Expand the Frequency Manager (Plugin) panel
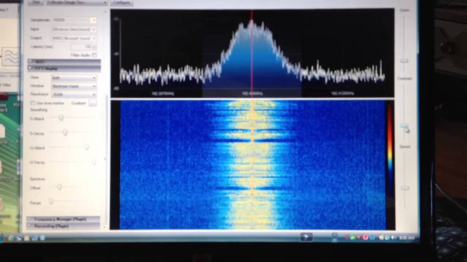The width and height of the screenshot is (467, 262). pyautogui.click(x=63, y=219)
